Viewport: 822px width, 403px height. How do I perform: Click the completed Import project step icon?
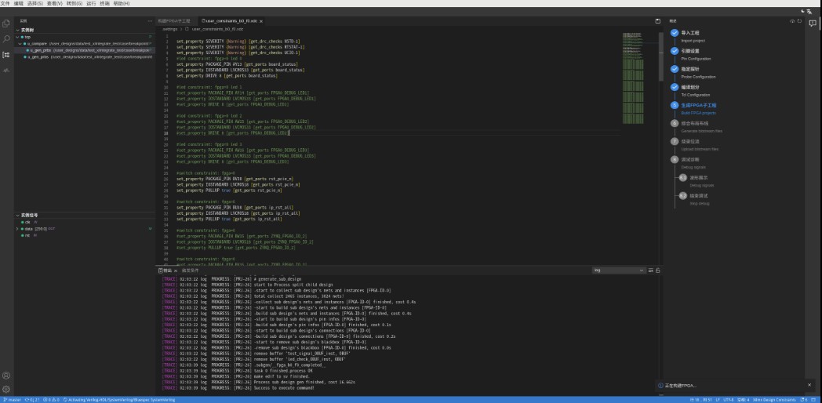coord(675,33)
